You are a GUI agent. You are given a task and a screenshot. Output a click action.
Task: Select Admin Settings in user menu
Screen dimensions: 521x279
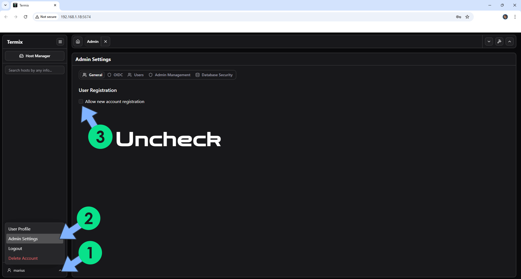click(x=23, y=239)
